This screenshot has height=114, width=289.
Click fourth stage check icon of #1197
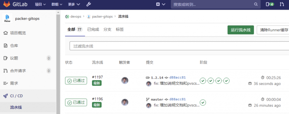227,81
